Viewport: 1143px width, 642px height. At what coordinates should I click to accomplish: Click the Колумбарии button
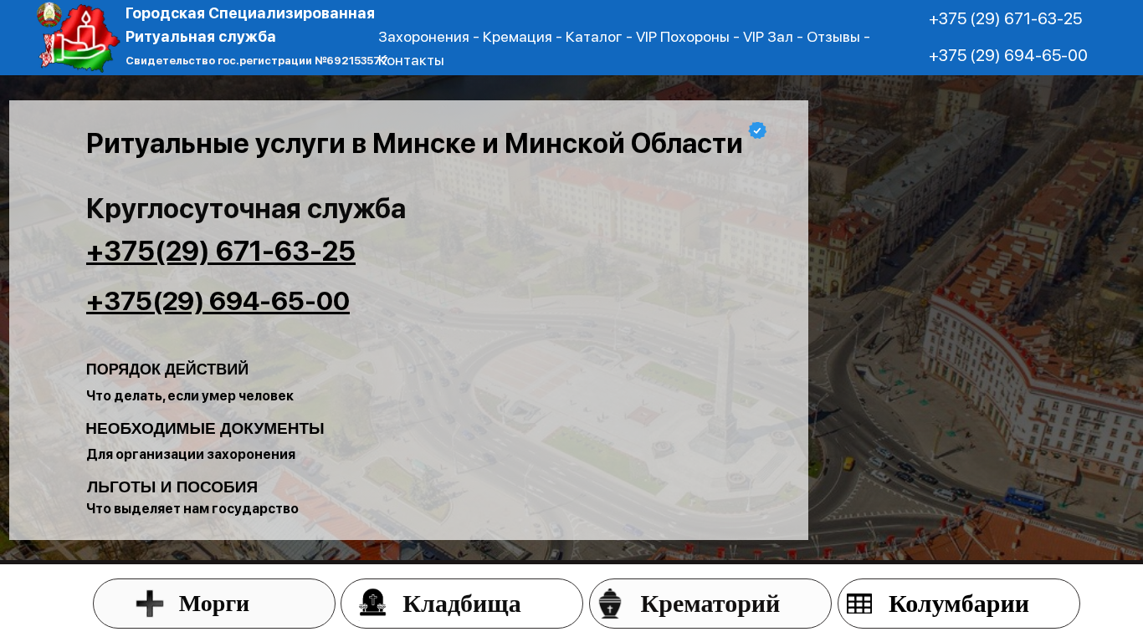point(959,604)
